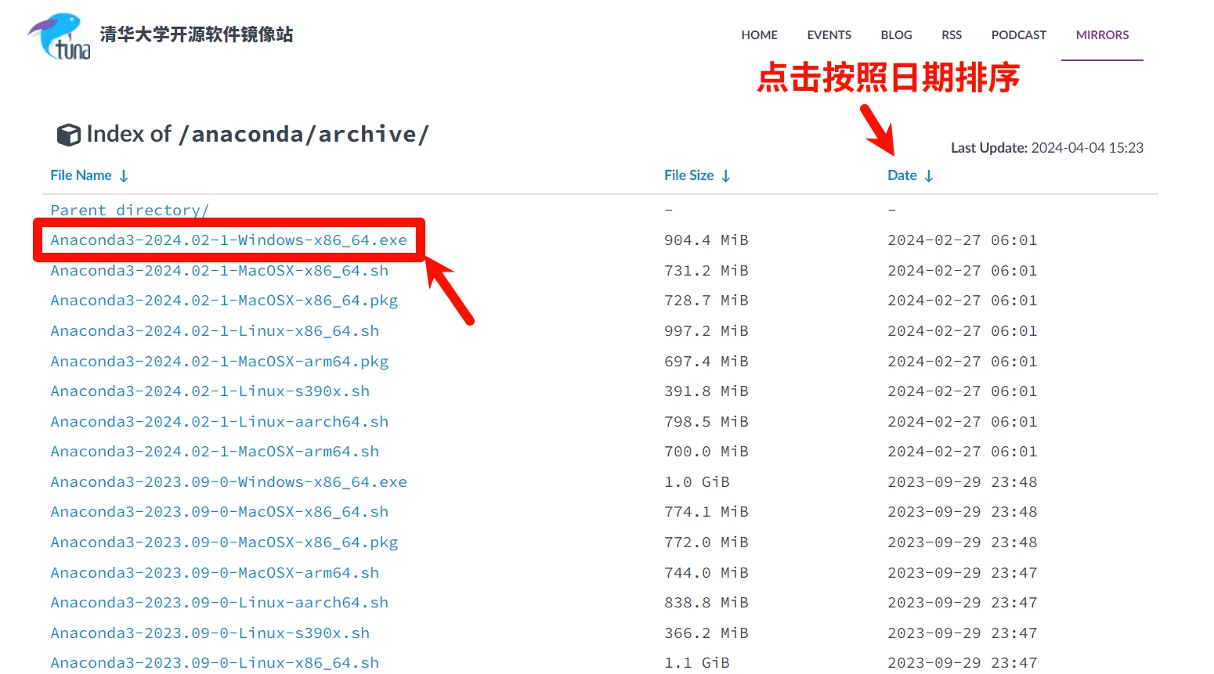1214x674 pixels.
Task: Select the 366.2 MiB size cell
Action: 706,633
